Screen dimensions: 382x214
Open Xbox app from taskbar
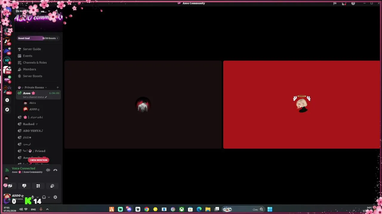pyautogui.click(x=181, y=209)
